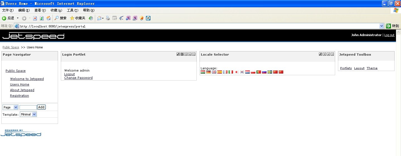This screenshot has width=401, height=156.
Task: Open the address bar URL history dropdown
Action: click(382, 26)
